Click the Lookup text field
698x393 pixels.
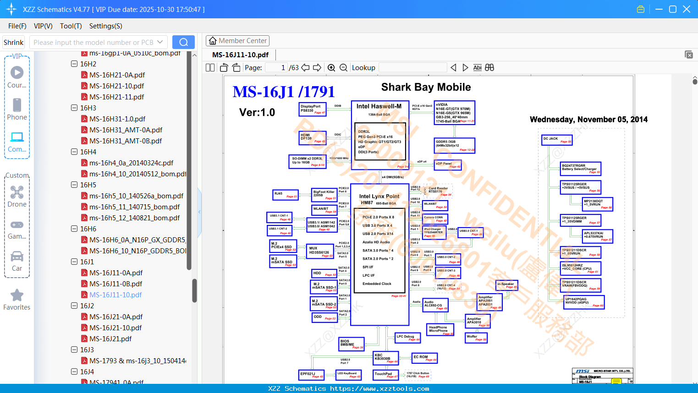[413, 68]
